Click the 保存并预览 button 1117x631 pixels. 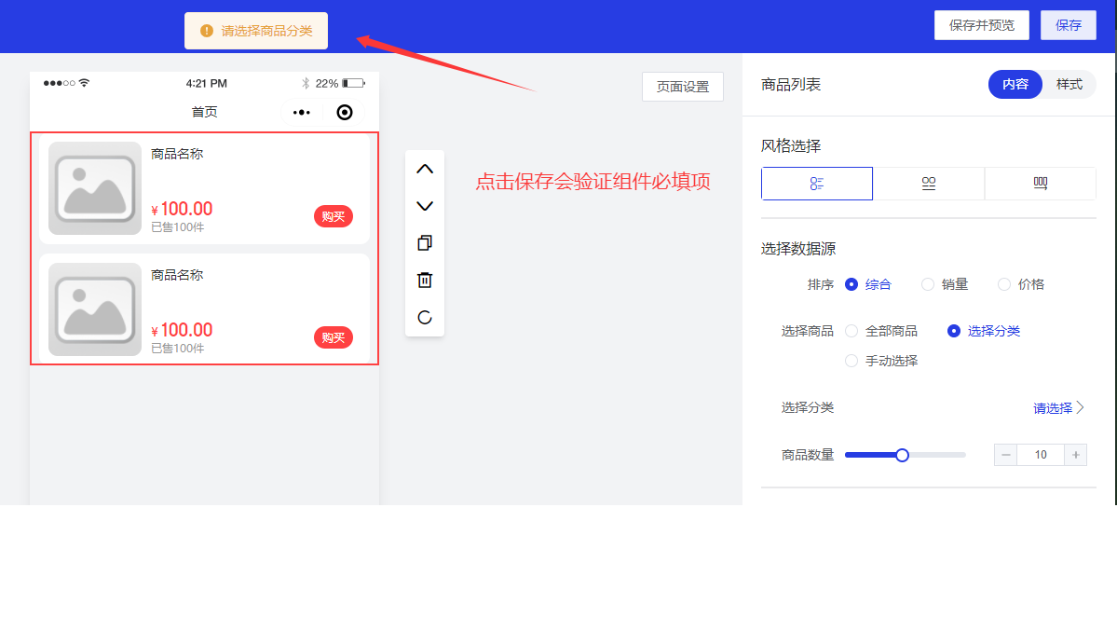(x=981, y=25)
